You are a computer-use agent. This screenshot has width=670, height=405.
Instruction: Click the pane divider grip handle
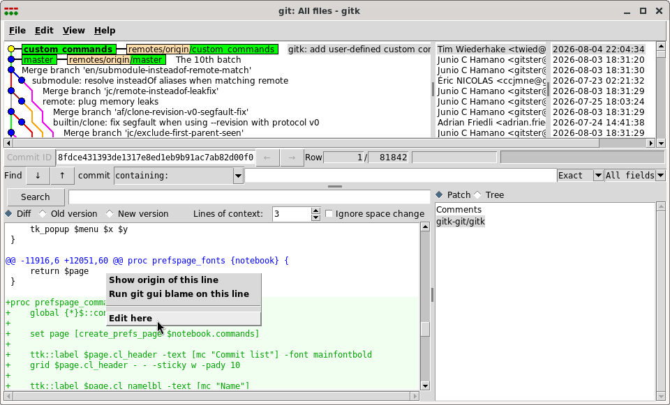click(x=335, y=187)
